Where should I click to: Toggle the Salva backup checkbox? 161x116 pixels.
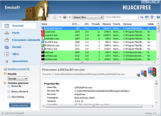click(9, 97)
